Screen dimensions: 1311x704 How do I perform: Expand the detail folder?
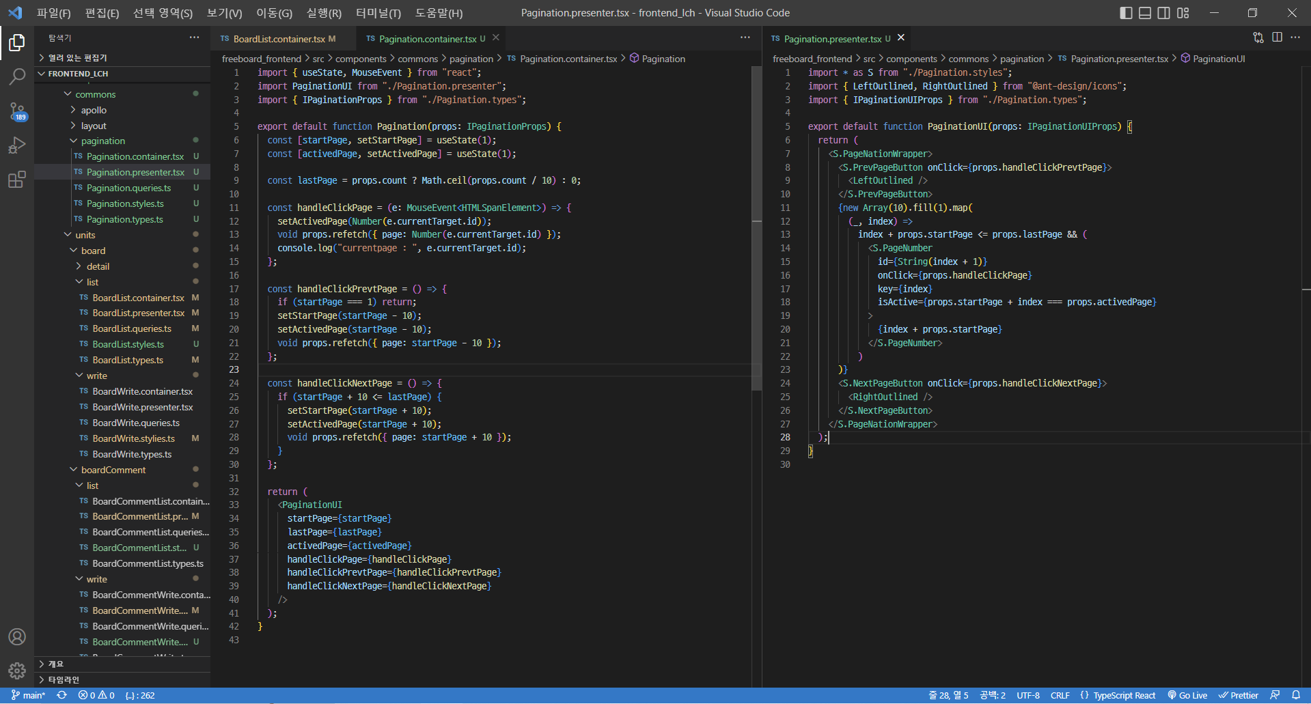98,266
